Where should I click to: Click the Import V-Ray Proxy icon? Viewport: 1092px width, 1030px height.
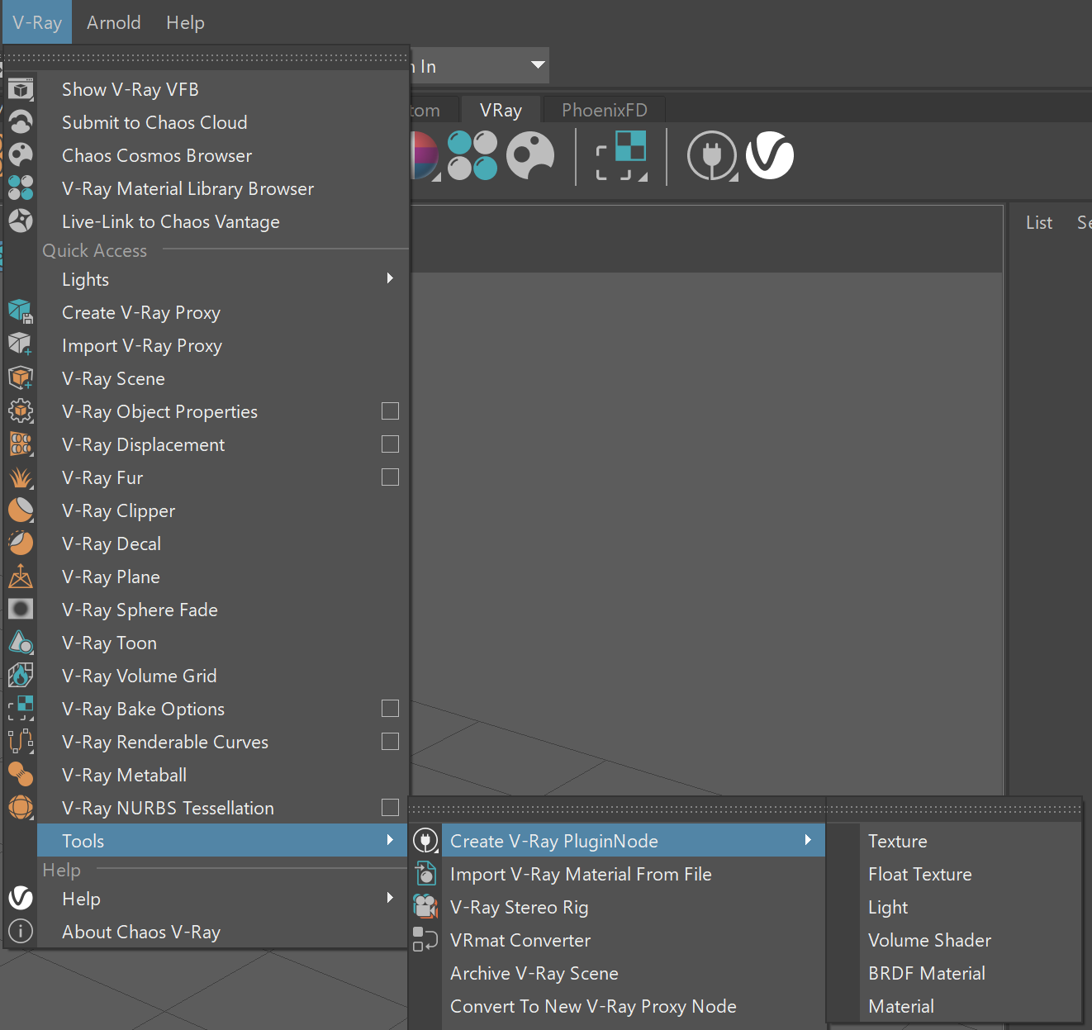(x=21, y=345)
